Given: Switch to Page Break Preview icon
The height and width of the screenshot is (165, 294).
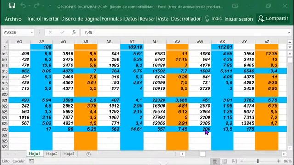Looking at the screenshot, I should (x=234, y=161).
